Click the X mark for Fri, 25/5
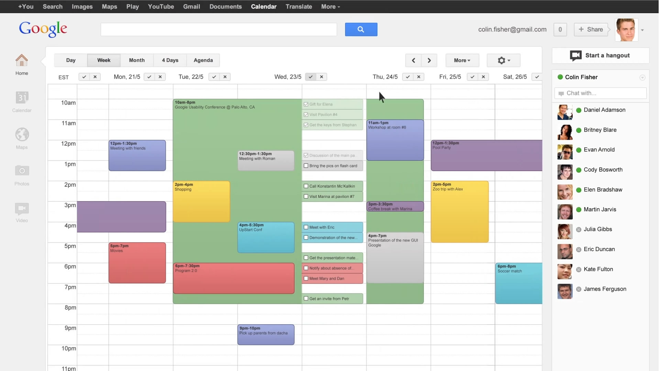Viewport: 660px width, 371px height. 484,77
